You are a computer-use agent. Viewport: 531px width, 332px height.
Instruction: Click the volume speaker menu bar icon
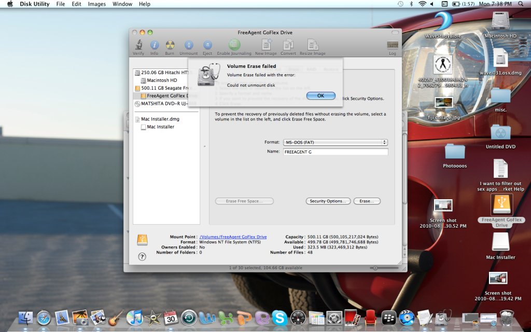click(x=432, y=4)
